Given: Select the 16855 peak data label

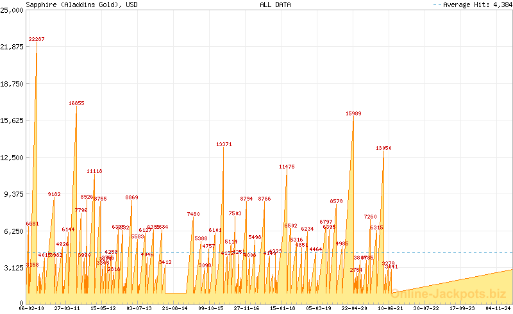Looking at the screenshot, I should click(x=76, y=103).
